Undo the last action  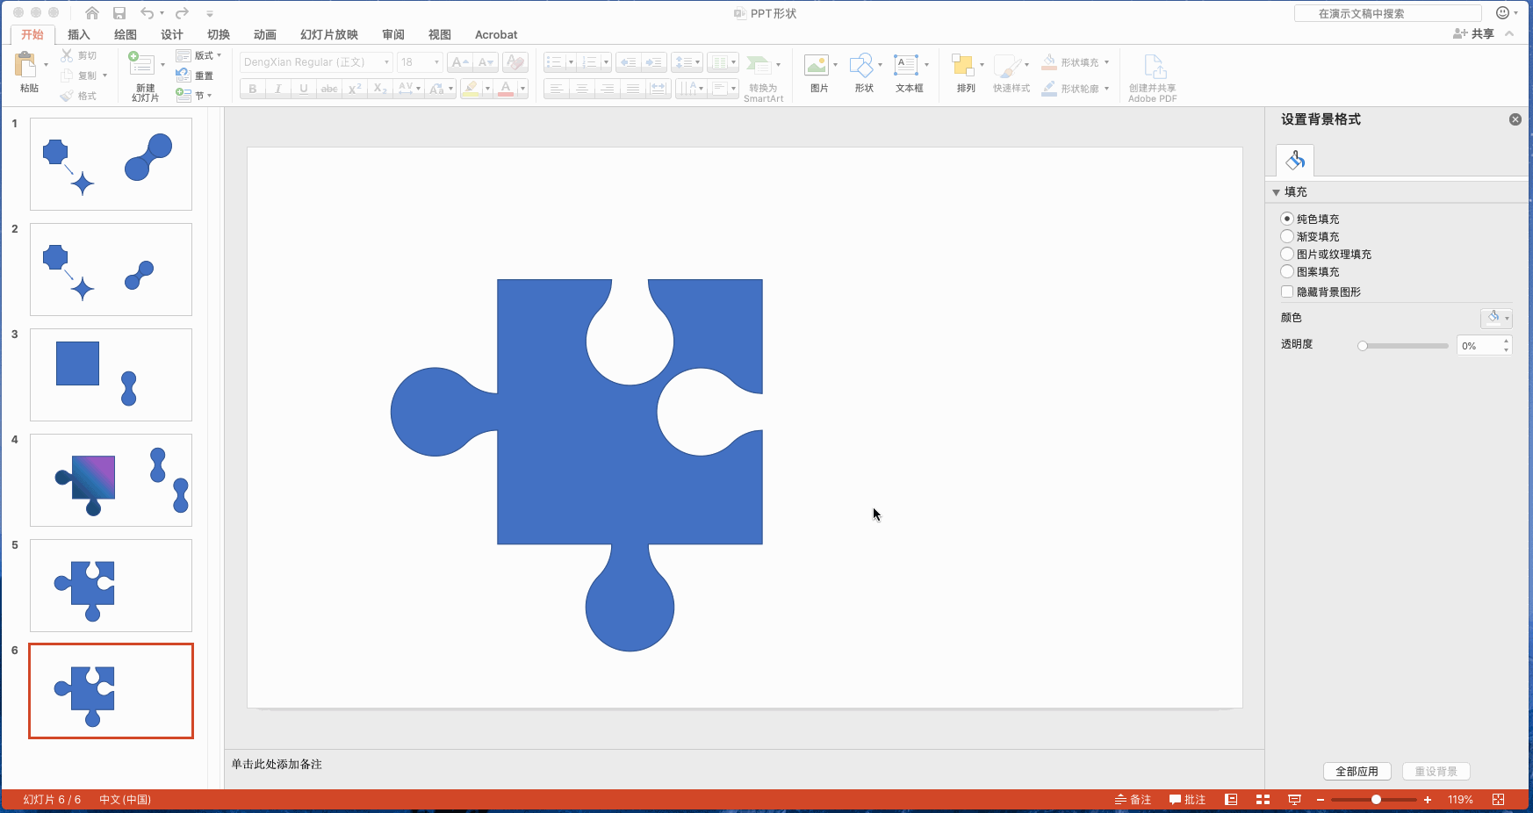coord(148,13)
